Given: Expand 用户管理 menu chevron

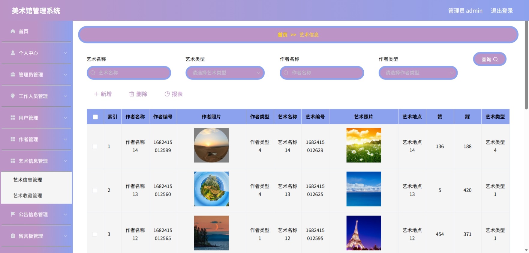Looking at the screenshot, I should pos(65,118).
